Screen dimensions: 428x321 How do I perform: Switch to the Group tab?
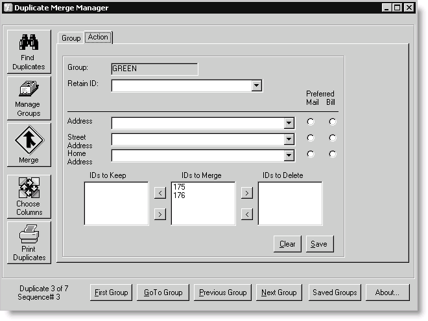tap(71, 38)
